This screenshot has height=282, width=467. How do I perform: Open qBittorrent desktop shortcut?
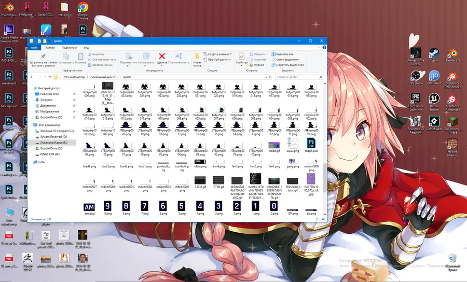[434, 78]
